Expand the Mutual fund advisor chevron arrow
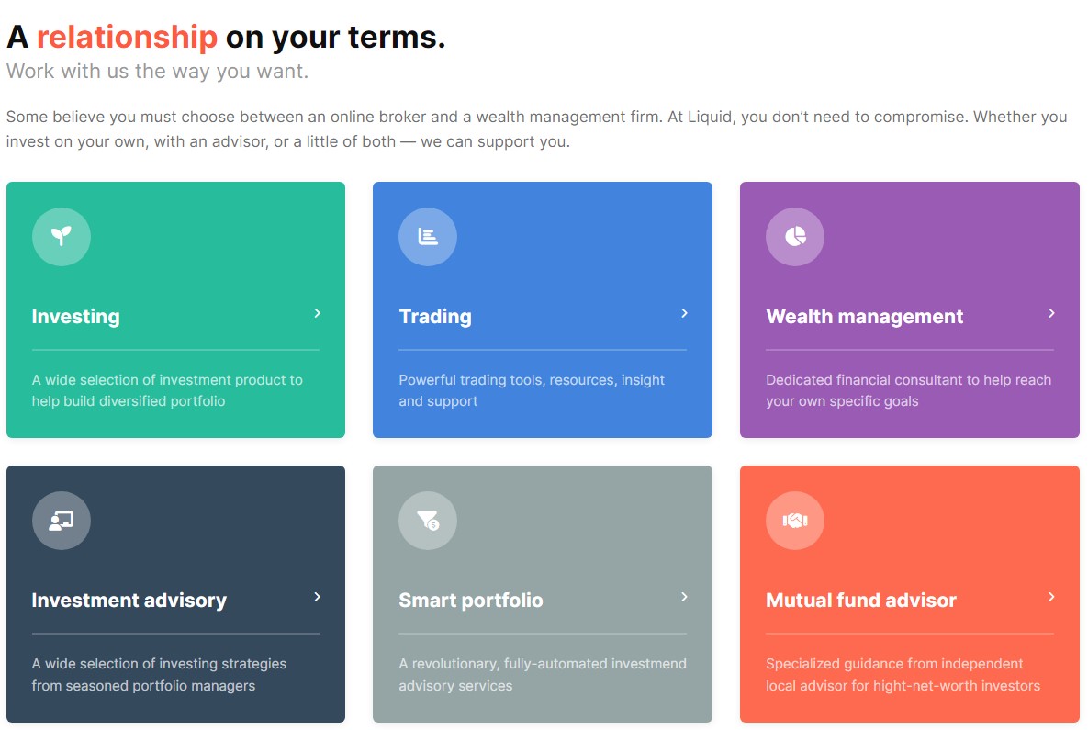The image size is (1088, 730). (x=1051, y=597)
